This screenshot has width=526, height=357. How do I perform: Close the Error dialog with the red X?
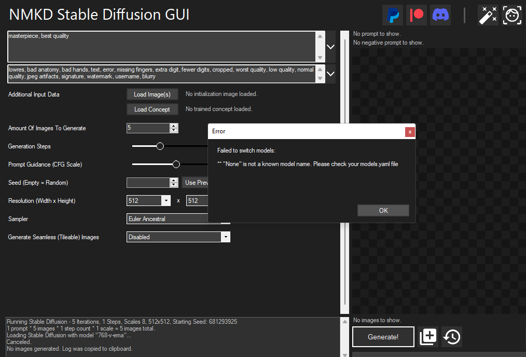coord(410,132)
